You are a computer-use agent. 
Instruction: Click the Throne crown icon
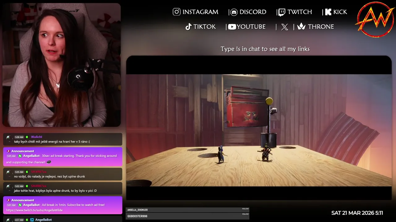click(301, 27)
